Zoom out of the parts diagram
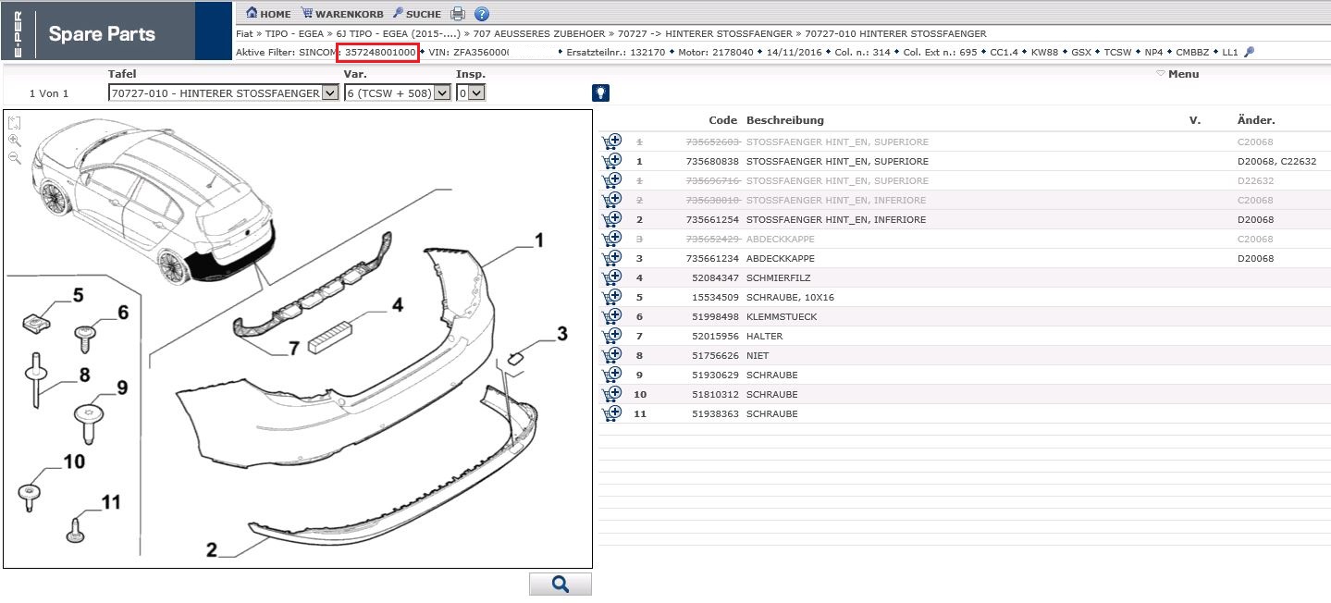The width and height of the screenshot is (1331, 603). 15,158
